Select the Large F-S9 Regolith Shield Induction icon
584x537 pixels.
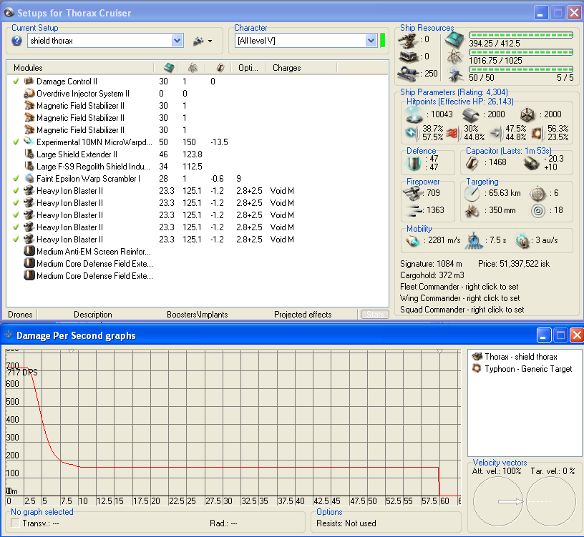[x=29, y=166]
